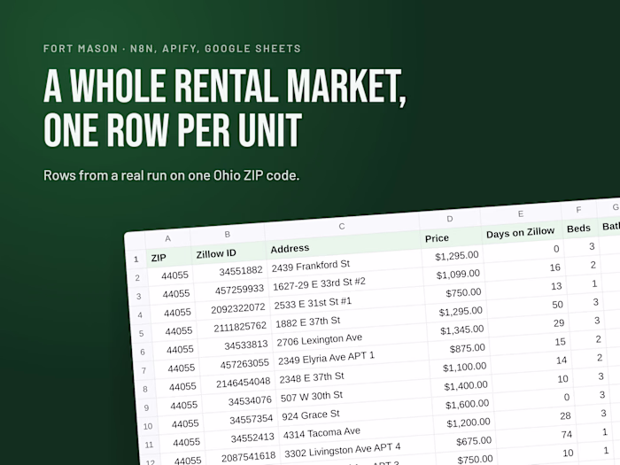Click price cell $1,600.00
The width and height of the screenshot is (620, 465).
pyautogui.click(x=462, y=405)
